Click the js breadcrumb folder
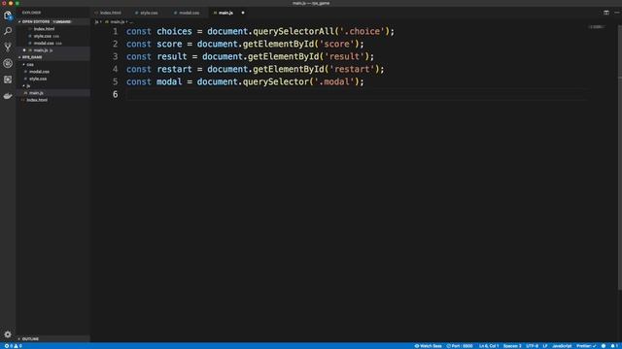 96,22
